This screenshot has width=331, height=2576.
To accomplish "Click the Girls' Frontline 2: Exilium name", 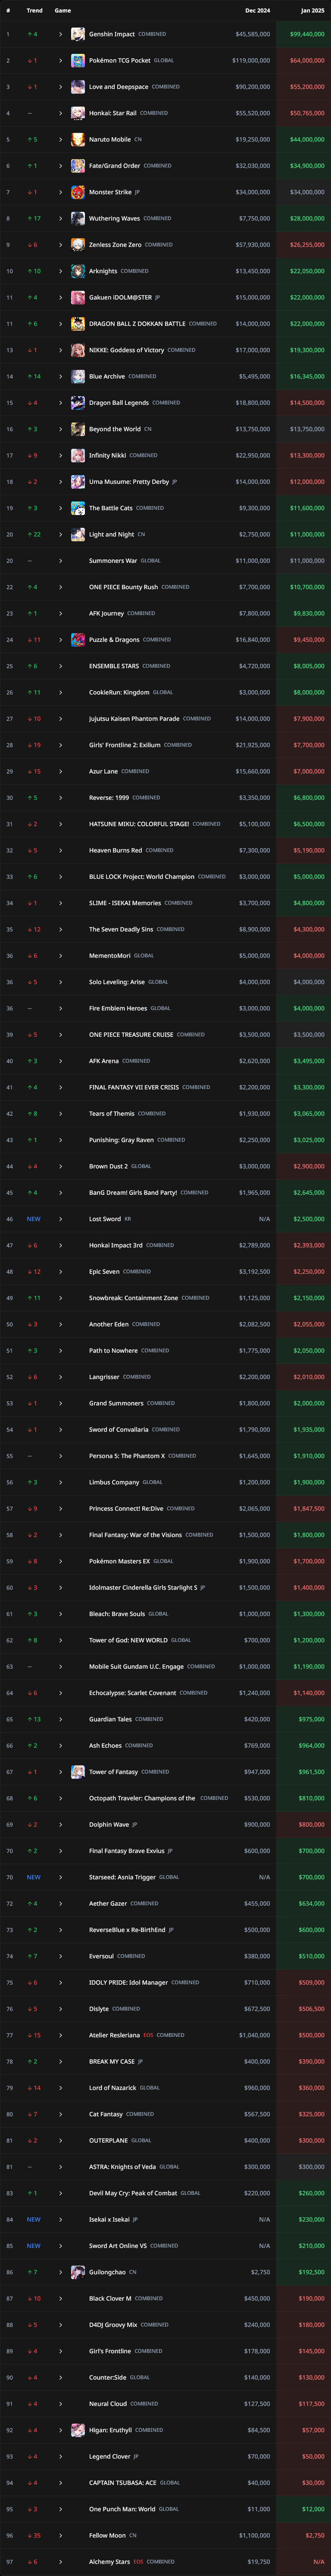I will click(x=125, y=745).
